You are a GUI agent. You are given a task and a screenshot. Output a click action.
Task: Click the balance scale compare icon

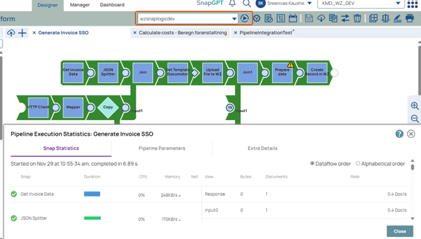coord(385,18)
